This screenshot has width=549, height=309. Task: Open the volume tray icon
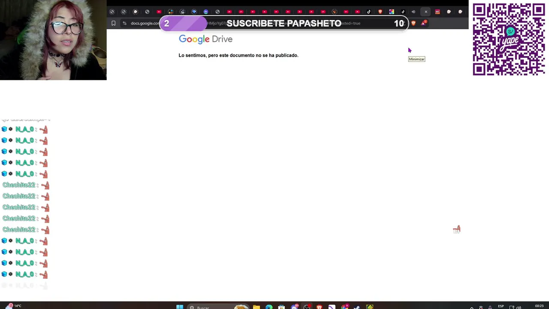pyautogui.click(x=519, y=307)
